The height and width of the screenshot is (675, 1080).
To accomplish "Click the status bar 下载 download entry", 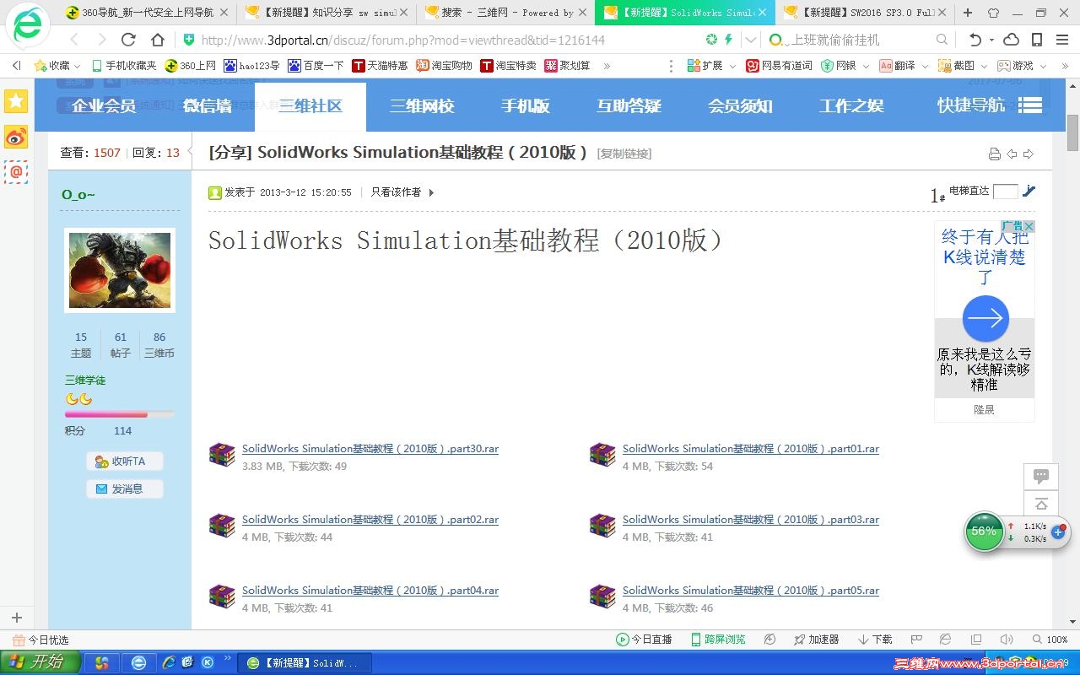I will coord(875,640).
